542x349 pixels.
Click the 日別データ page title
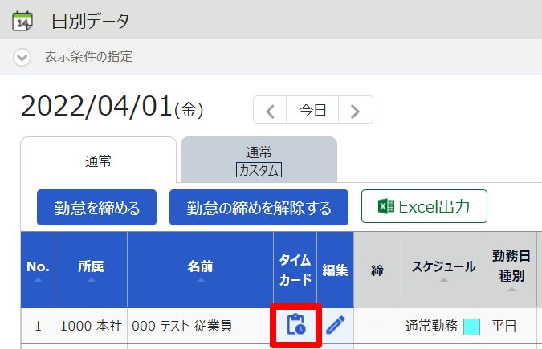tap(91, 21)
